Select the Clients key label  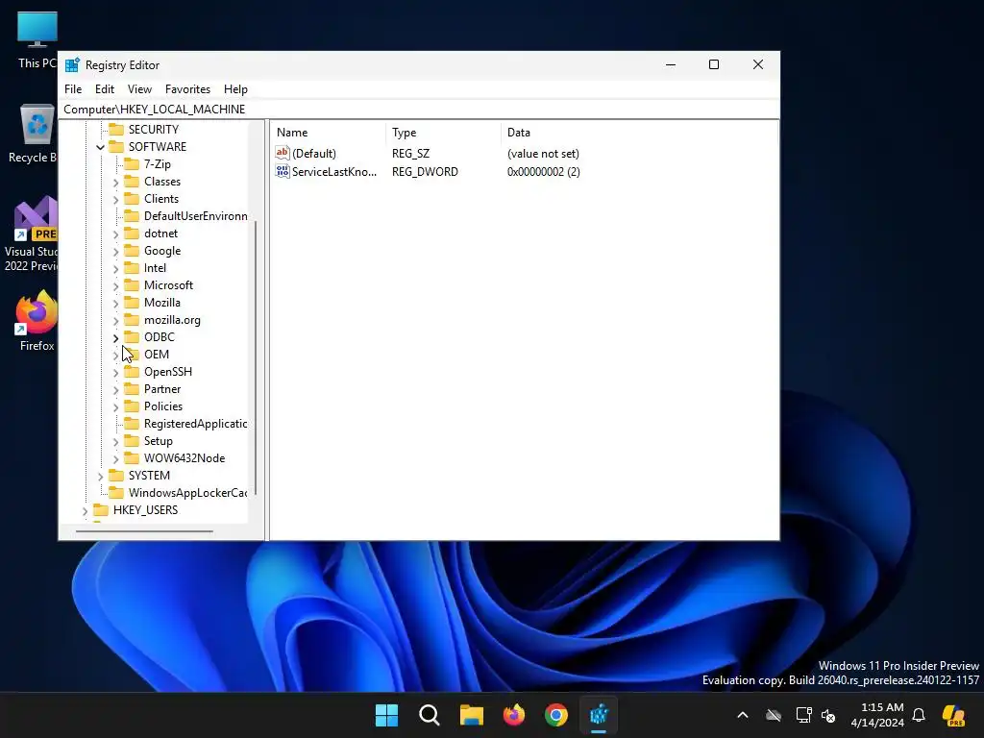pyautogui.click(x=161, y=198)
